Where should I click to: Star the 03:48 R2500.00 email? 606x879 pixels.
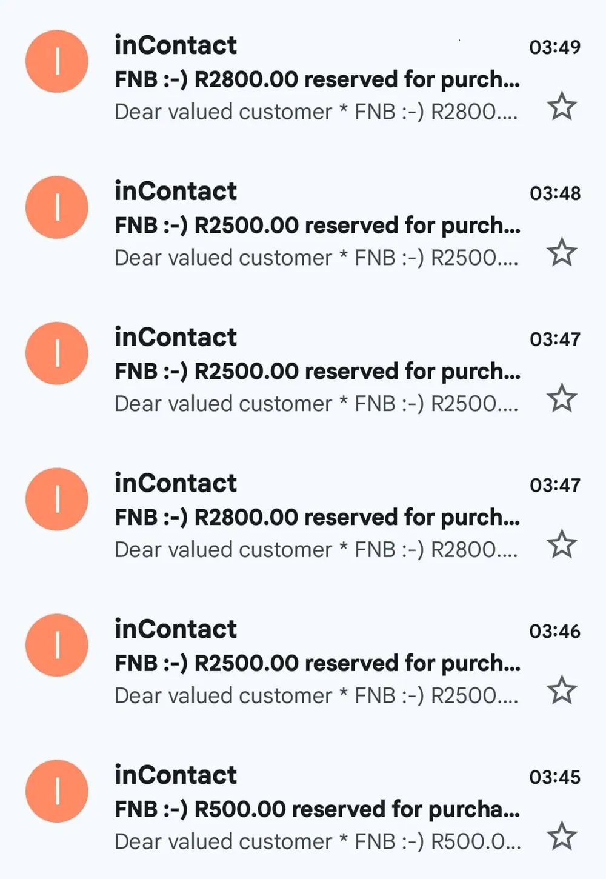click(x=562, y=253)
